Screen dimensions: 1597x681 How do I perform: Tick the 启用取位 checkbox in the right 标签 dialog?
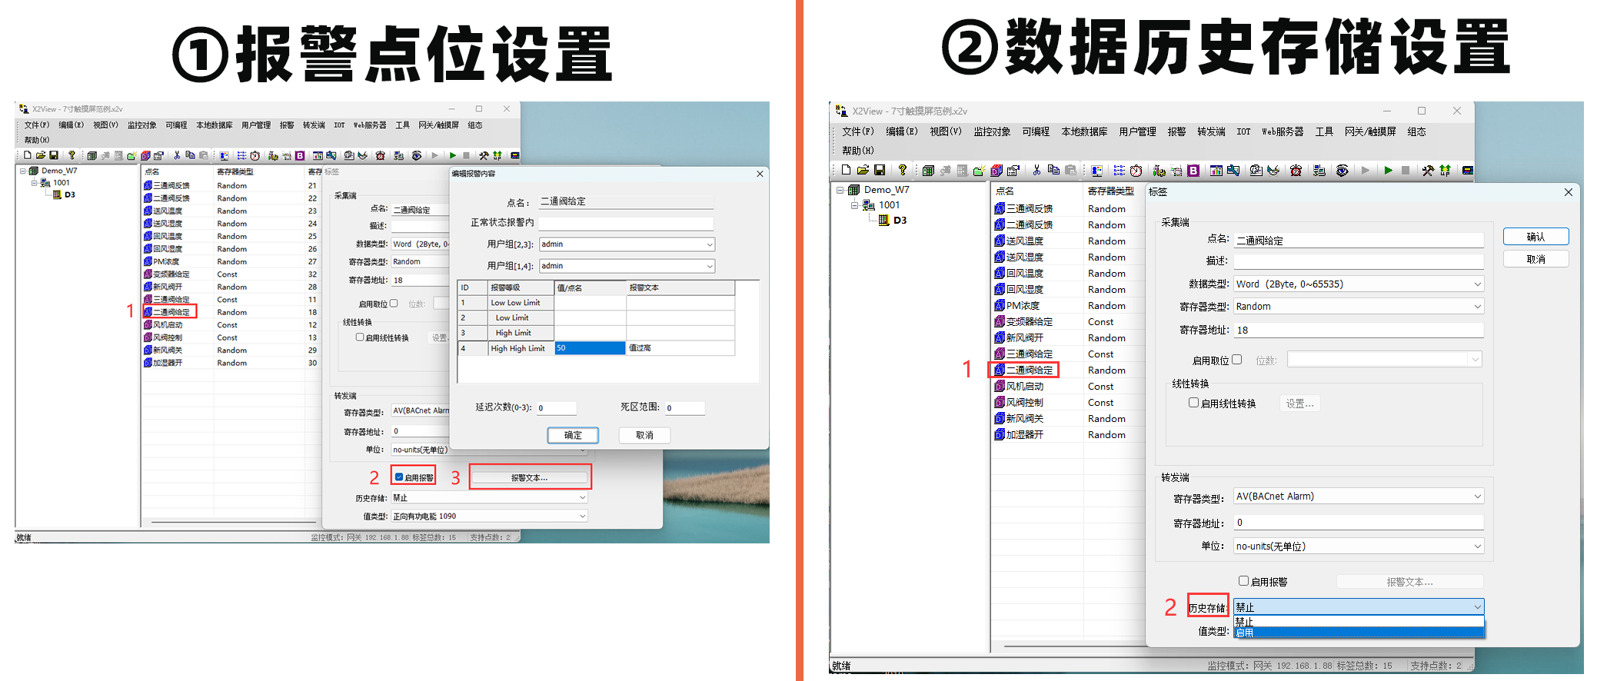1236,359
